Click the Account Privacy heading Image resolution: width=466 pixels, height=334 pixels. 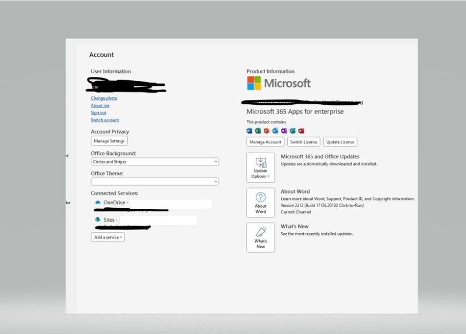point(110,131)
